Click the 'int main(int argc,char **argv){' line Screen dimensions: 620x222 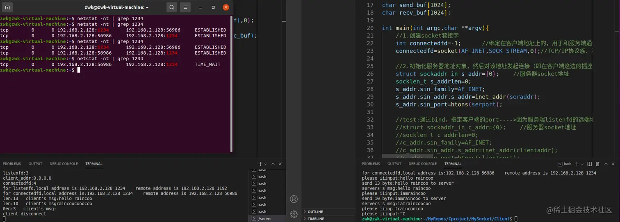[435, 28]
